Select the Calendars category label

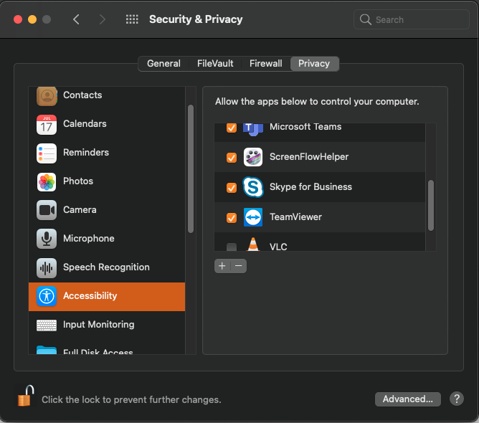(85, 124)
